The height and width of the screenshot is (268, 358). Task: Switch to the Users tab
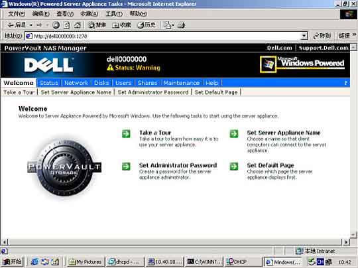pos(123,83)
